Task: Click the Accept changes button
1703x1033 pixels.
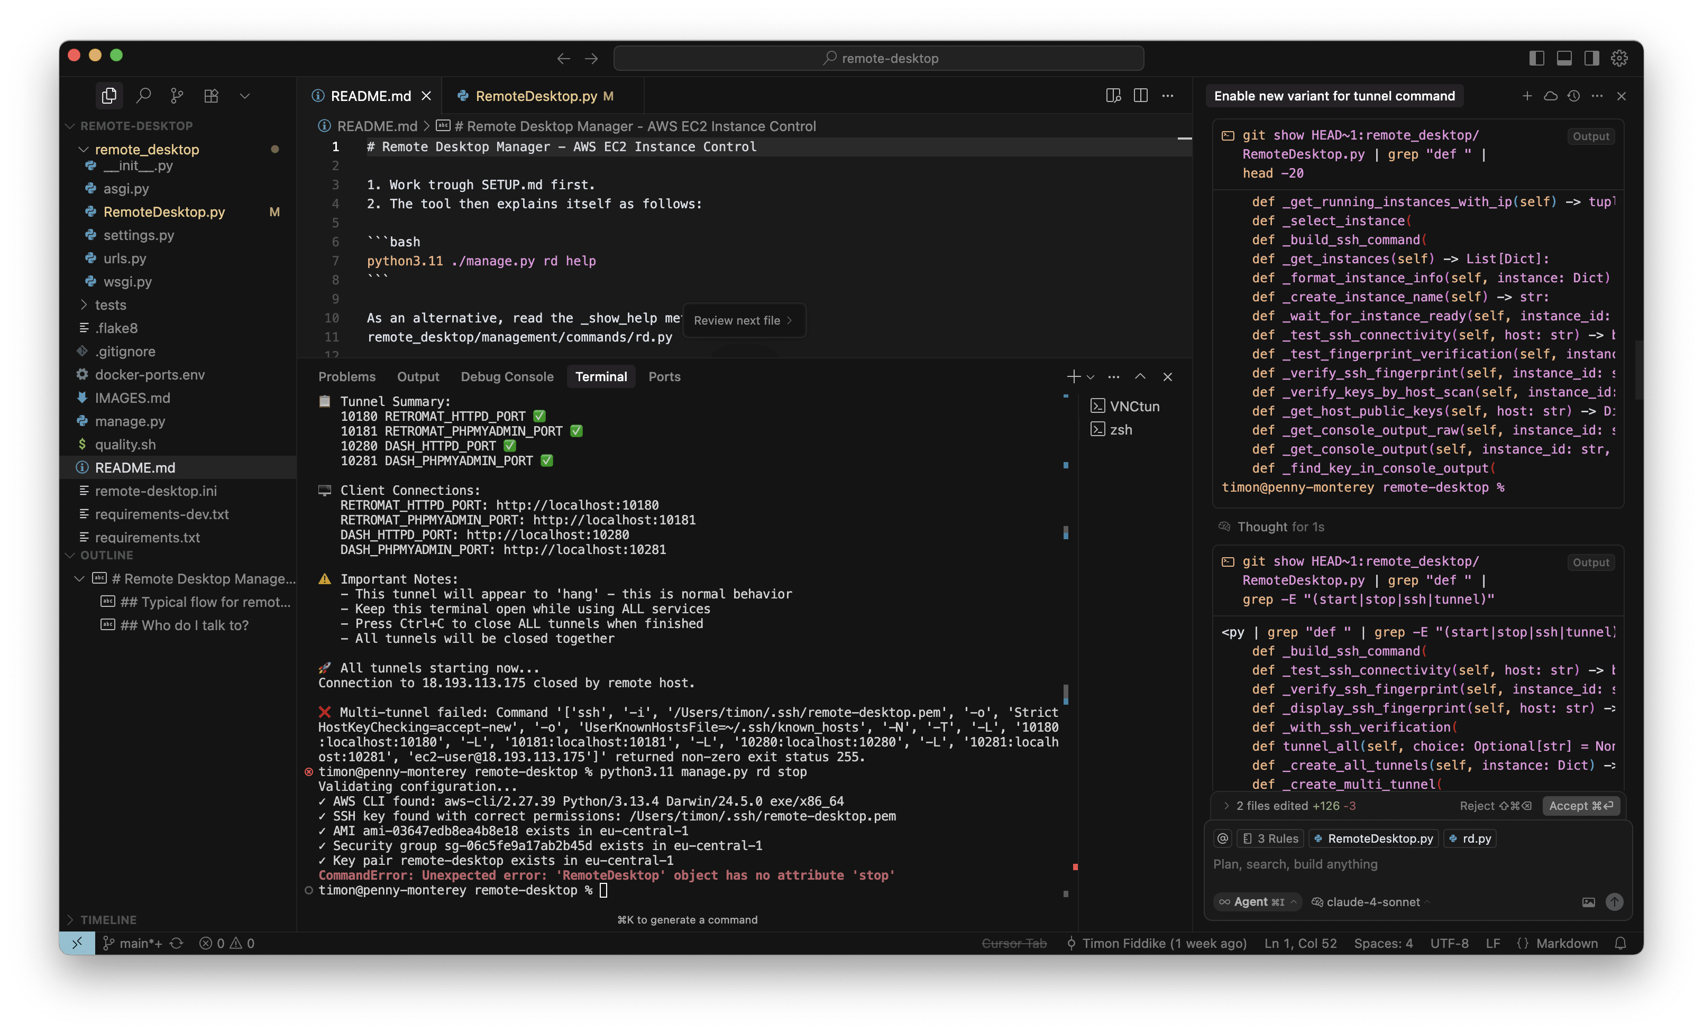Action: [1580, 806]
